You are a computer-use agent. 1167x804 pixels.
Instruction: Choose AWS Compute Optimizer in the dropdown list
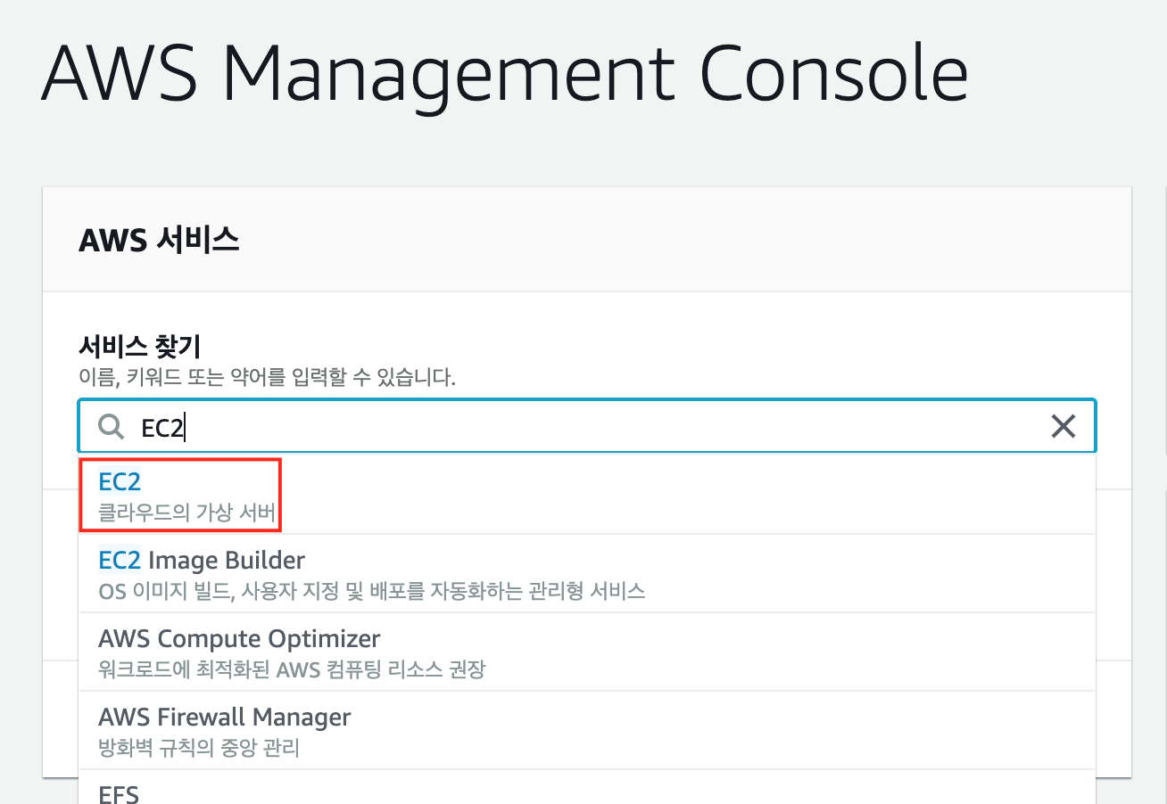click(239, 639)
